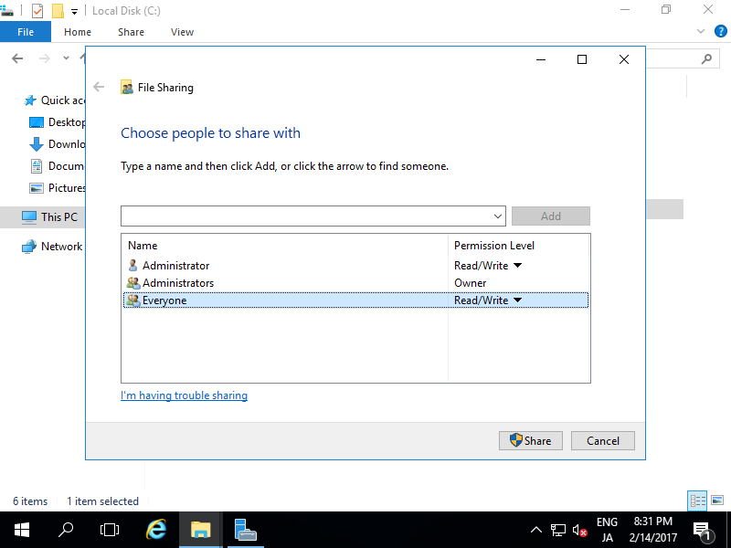The width and height of the screenshot is (731, 548).
Task: Click the volume speaker tray icon
Action: coord(579,530)
